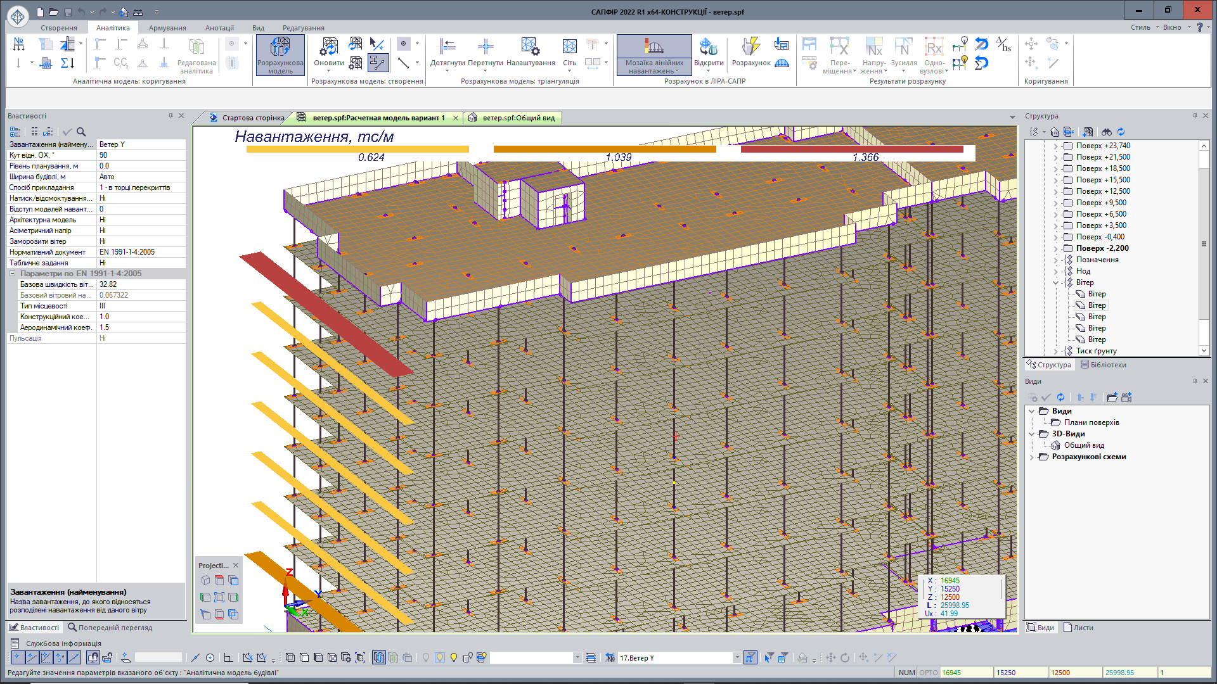Open the ветер.spf:Общий вид document tab
Viewport: 1217px width, 684px height.
518,118
